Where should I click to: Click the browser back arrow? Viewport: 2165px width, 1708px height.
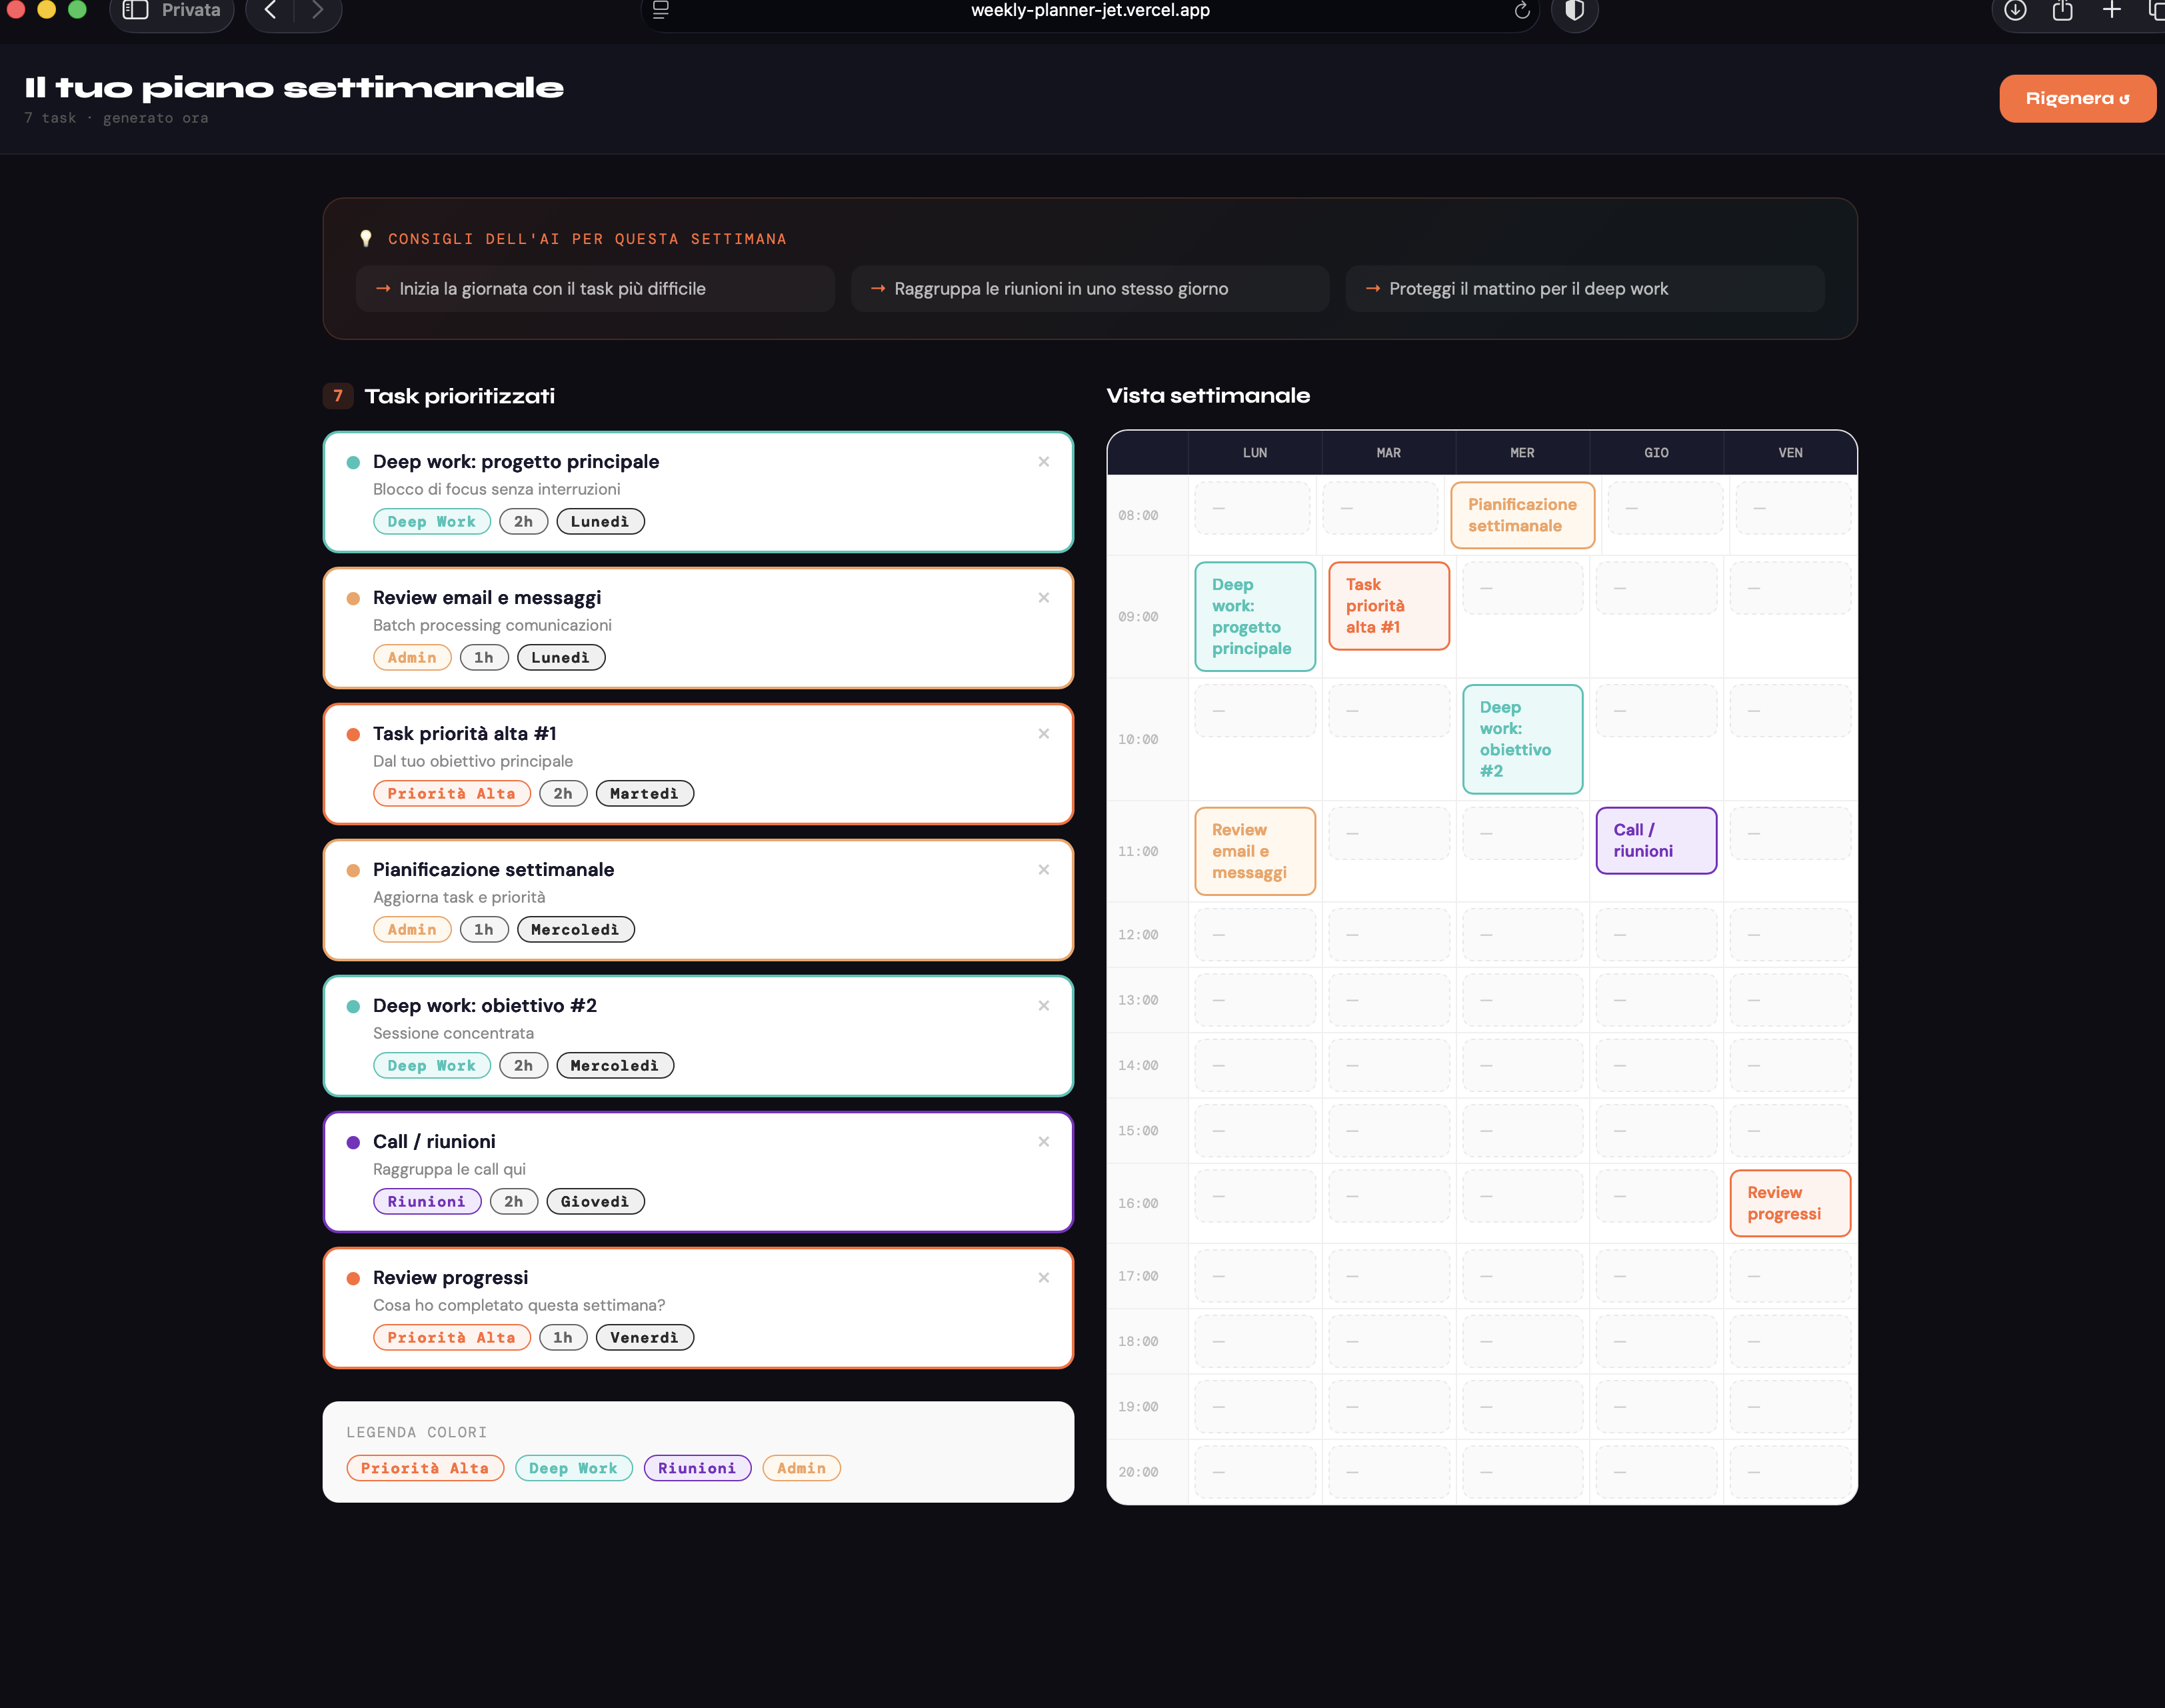click(270, 10)
